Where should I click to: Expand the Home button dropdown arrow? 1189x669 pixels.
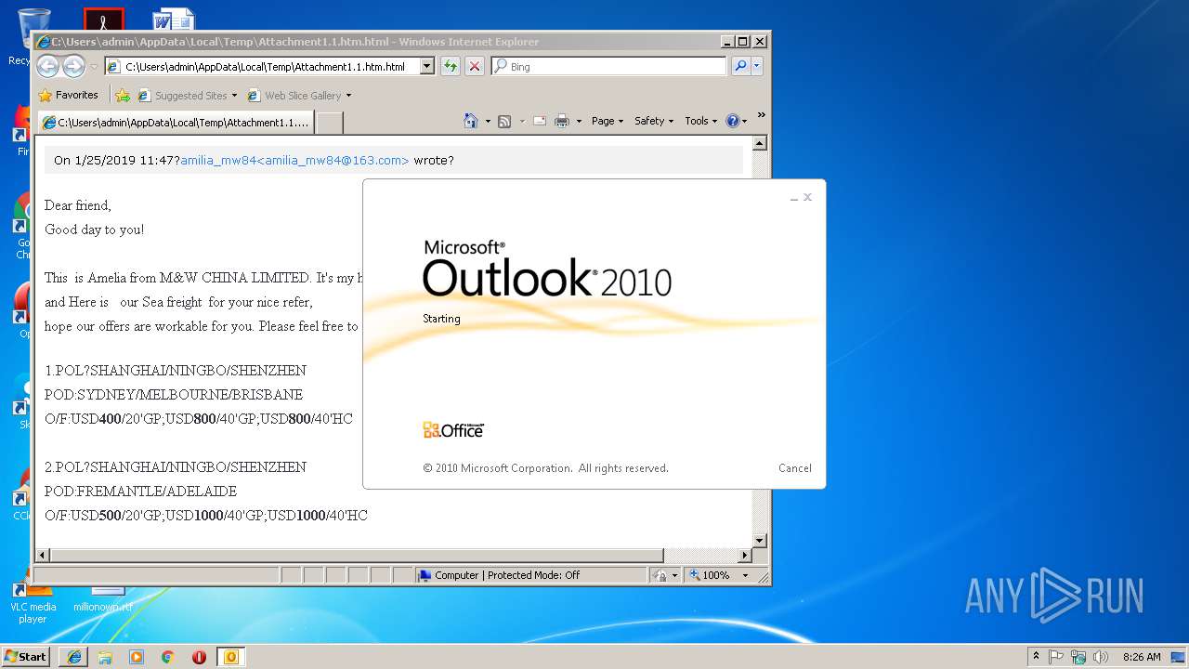[x=488, y=121]
